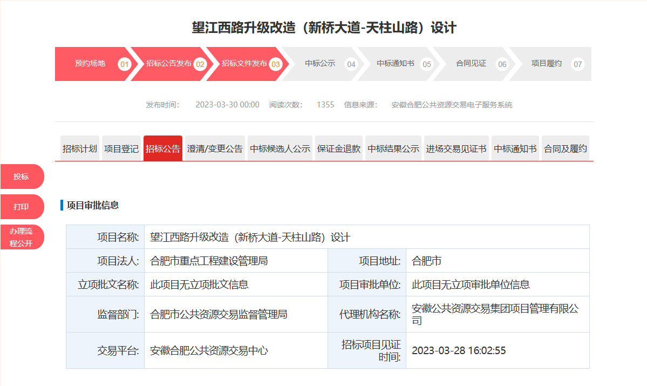The width and height of the screenshot is (647, 386).
Task: Switch to the 招标公告 tab
Action: (x=163, y=148)
